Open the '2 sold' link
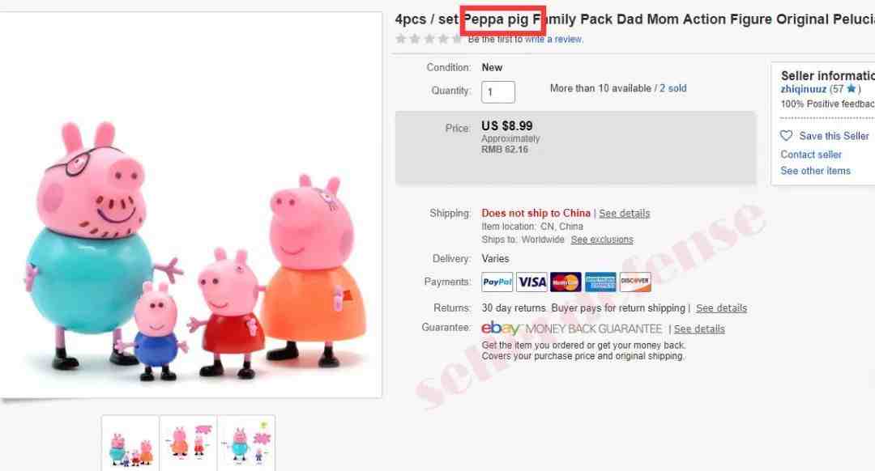This screenshot has height=471, width=875. point(673,88)
